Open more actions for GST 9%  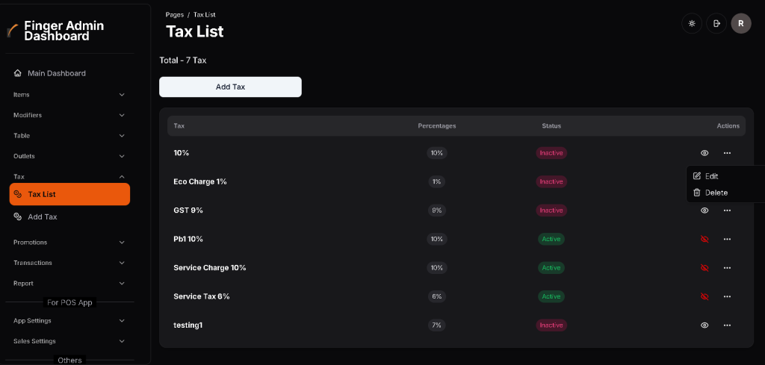(x=727, y=210)
